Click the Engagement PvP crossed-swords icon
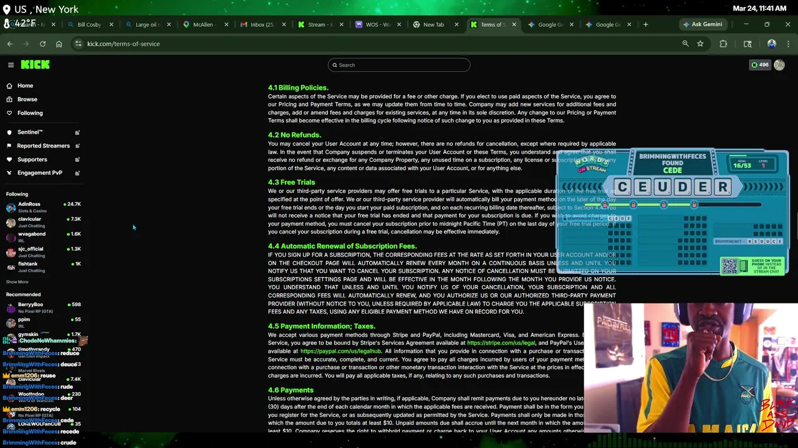Viewport: 798px width, 448px height. [9, 173]
